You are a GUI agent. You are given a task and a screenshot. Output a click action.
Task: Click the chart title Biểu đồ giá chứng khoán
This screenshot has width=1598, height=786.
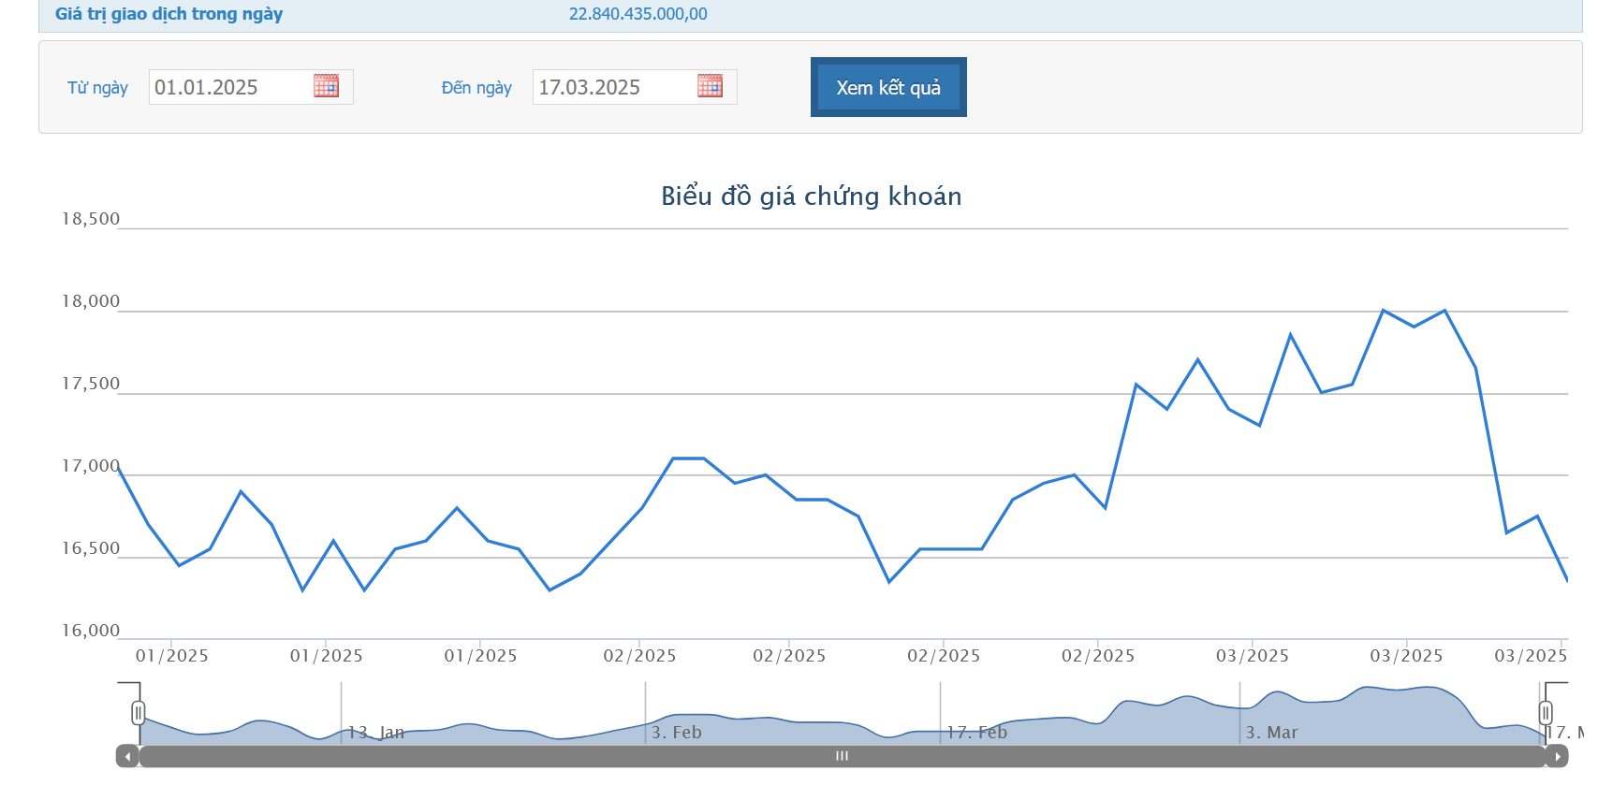[x=811, y=196]
